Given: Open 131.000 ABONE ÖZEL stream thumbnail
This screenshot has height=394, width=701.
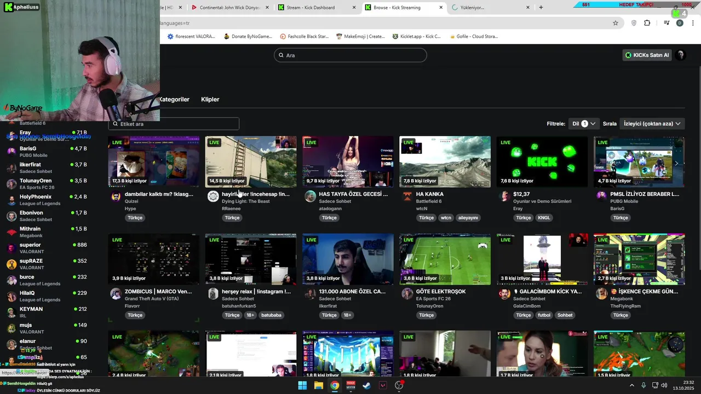Looking at the screenshot, I should 348,259.
